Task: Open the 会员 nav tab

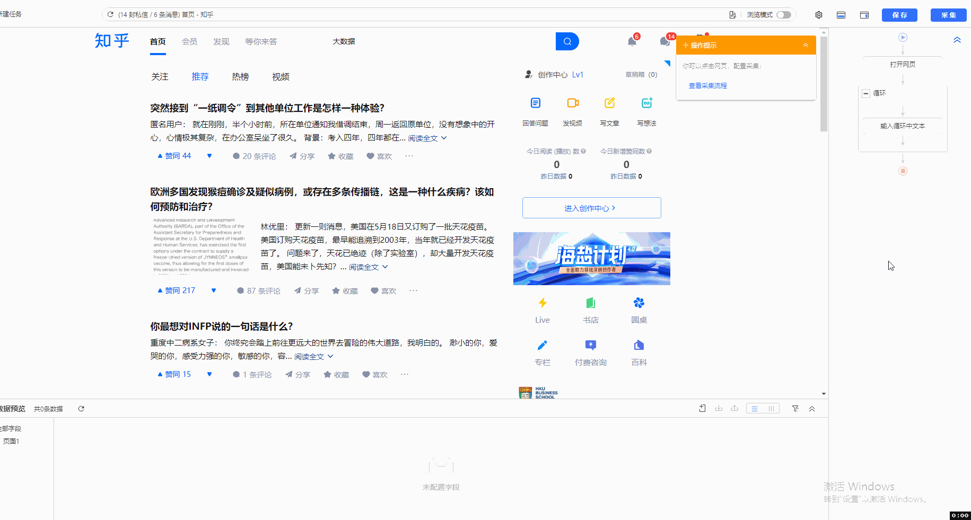Action: point(189,41)
